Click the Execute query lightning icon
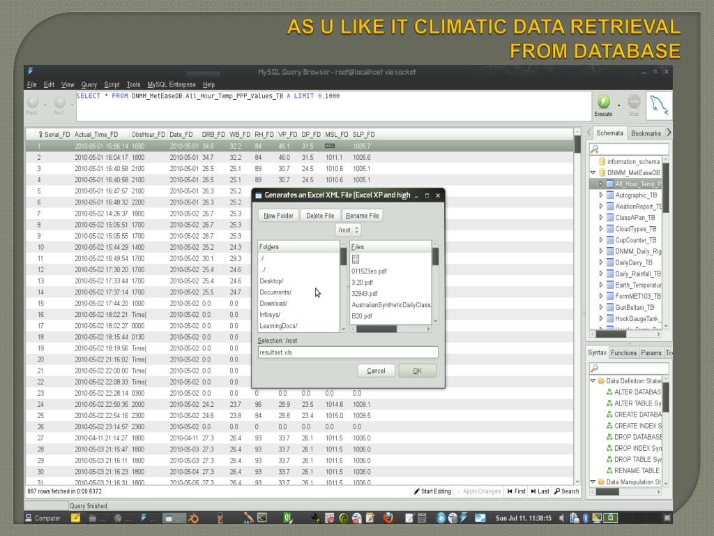Screen dimensions: 714x536 603,101
